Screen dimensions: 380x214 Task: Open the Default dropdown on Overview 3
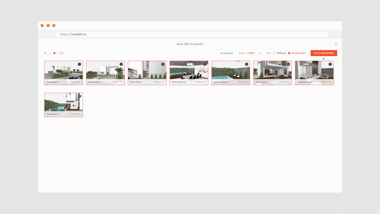tap(284, 82)
